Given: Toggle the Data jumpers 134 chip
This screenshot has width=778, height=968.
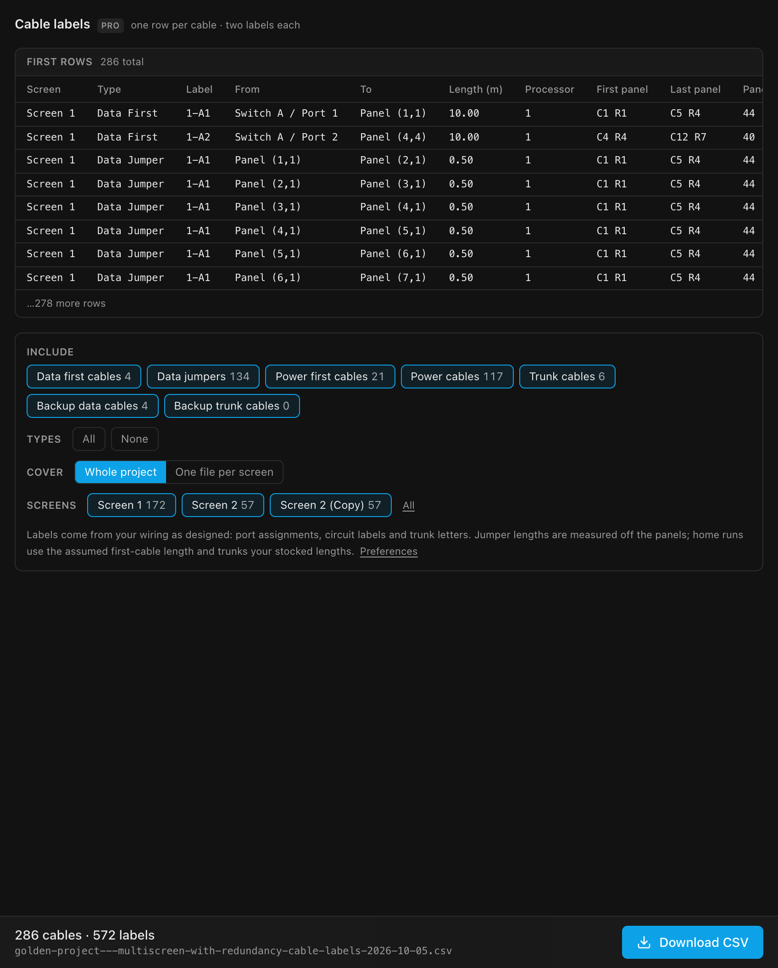Looking at the screenshot, I should 203,377.
